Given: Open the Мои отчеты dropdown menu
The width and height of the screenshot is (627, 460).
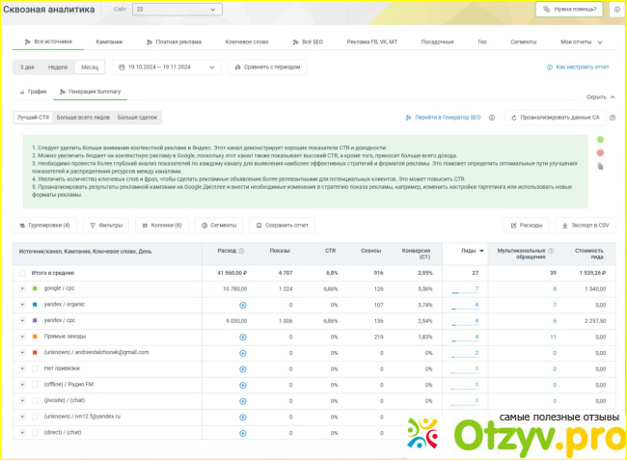Looking at the screenshot, I should [x=581, y=42].
